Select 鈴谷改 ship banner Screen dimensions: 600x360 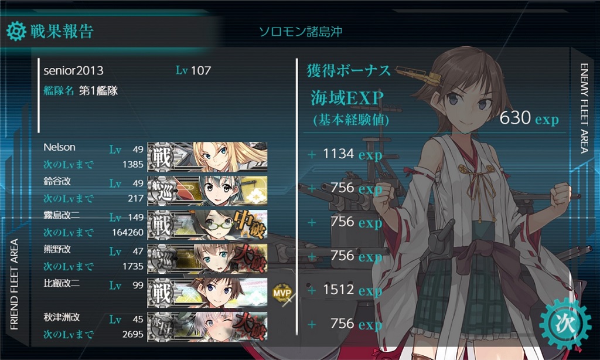pos(207,191)
